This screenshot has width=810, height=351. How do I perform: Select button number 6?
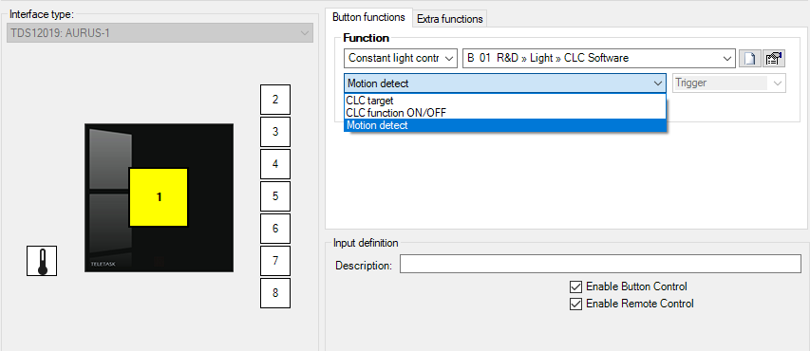(275, 229)
